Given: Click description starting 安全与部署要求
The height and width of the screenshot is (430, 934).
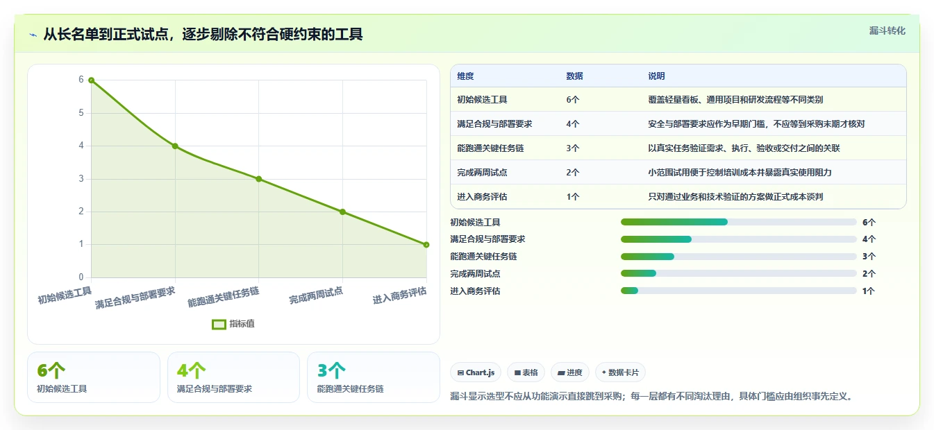Looking at the screenshot, I should (x=756, y=123).
